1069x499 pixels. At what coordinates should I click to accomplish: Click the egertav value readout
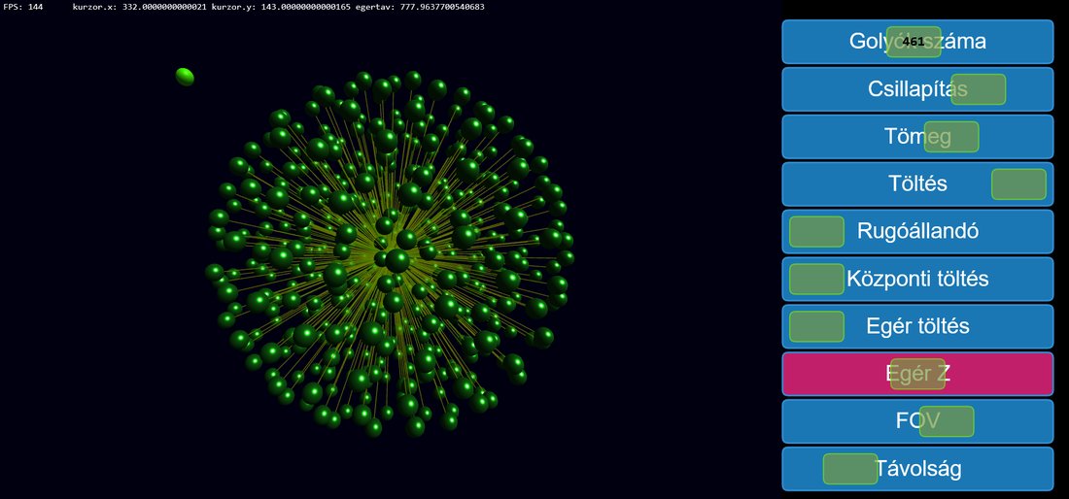[x=420, y=7]
